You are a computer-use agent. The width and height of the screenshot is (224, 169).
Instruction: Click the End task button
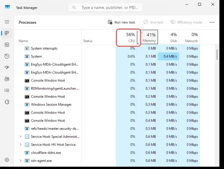point(153,22)
